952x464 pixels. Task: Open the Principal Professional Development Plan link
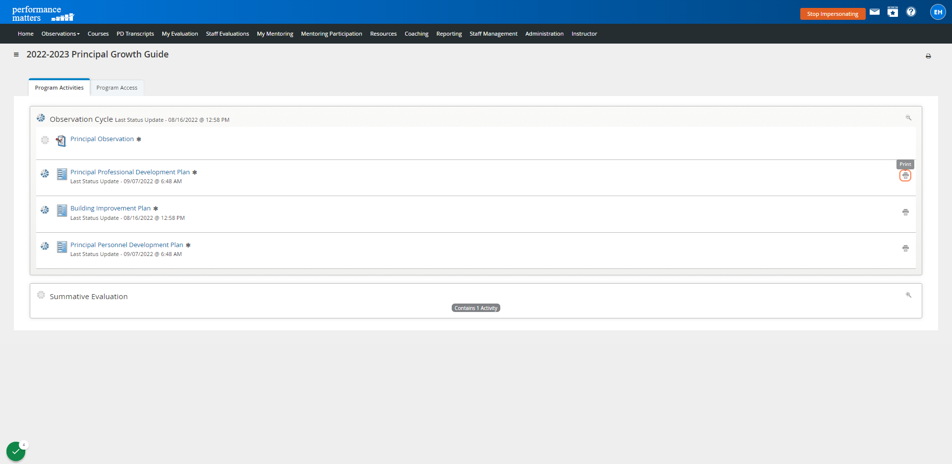[130, 172]
